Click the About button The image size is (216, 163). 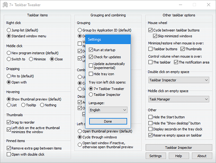tap(202, 156)
